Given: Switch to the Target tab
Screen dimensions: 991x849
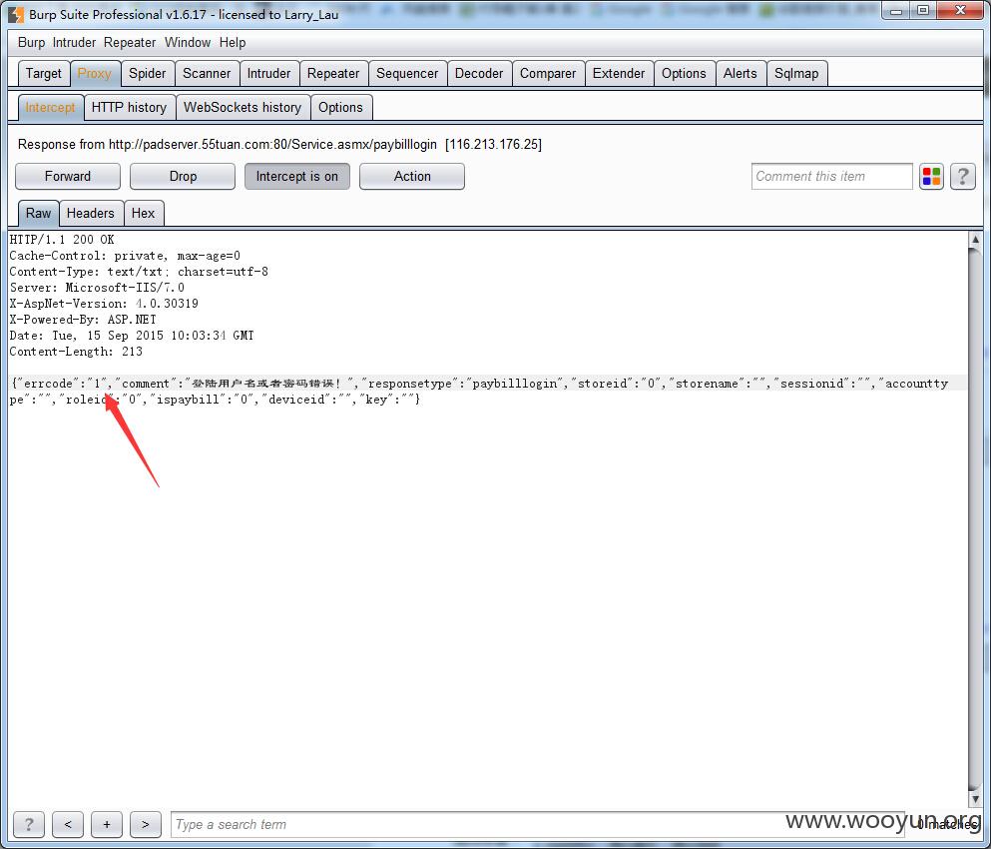Looking at the screenshot, I should click(44, 73).
